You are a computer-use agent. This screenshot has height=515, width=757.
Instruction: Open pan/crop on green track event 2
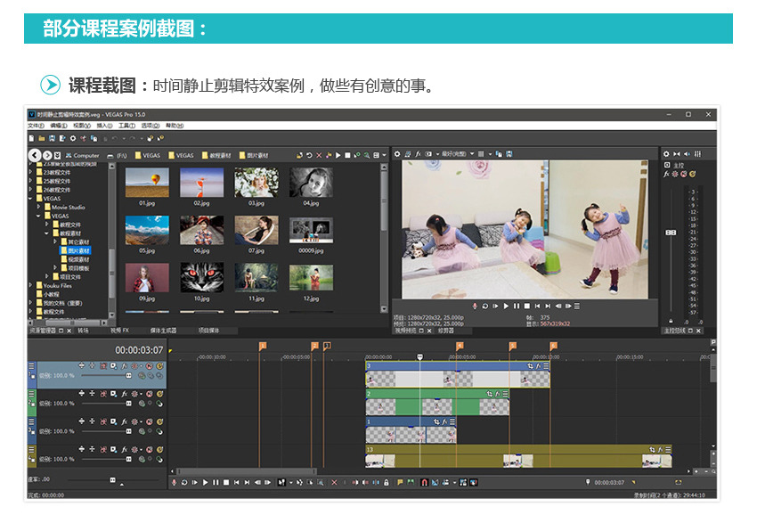click(490, 394)
